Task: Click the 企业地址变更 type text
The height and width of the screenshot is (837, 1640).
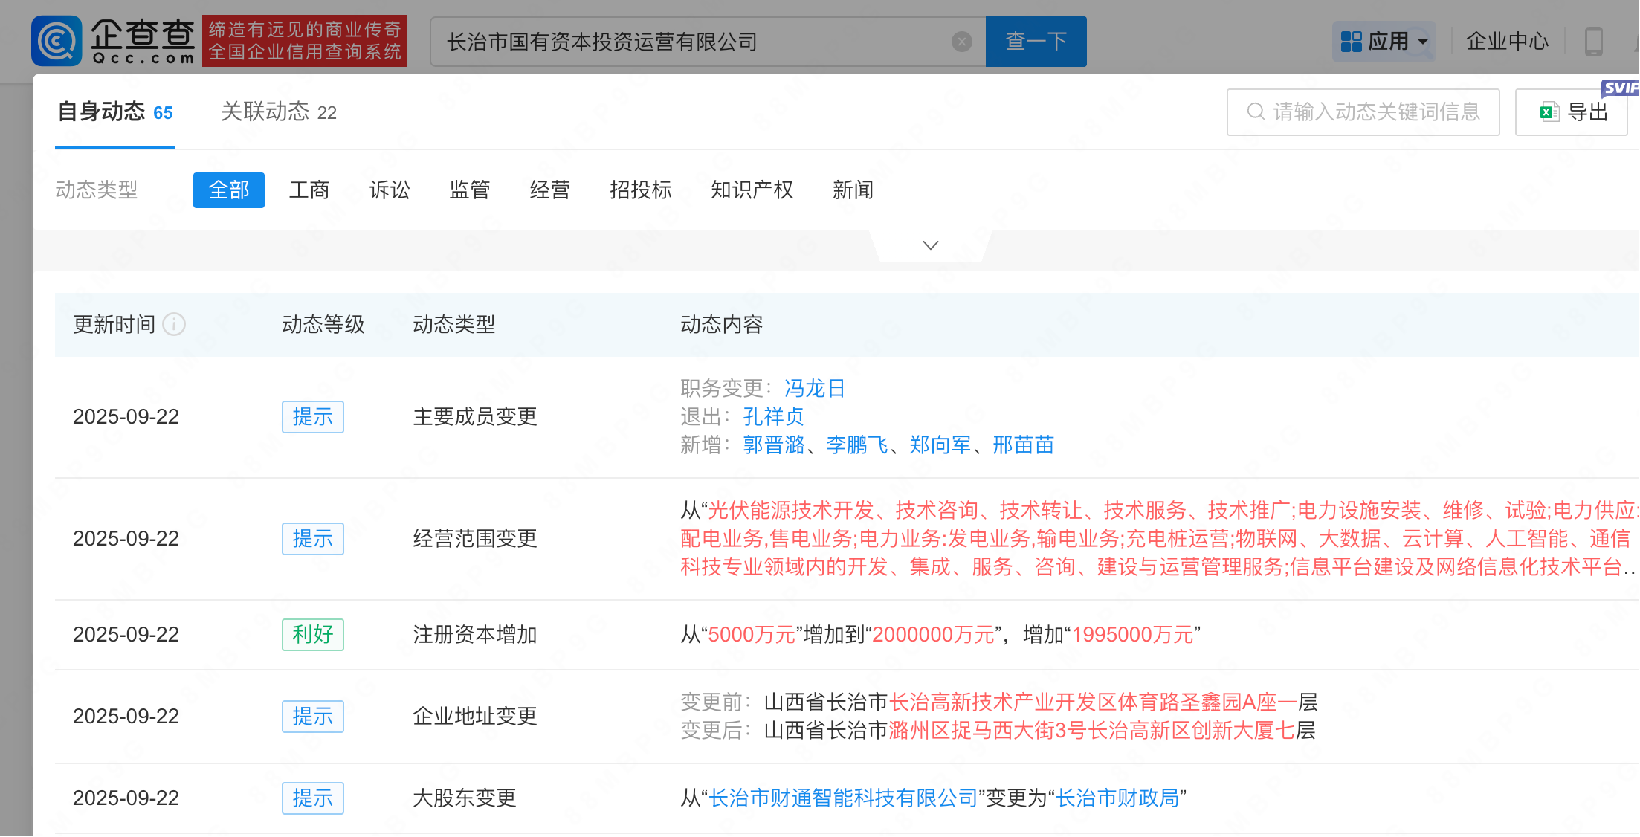Action: point(475,716)
